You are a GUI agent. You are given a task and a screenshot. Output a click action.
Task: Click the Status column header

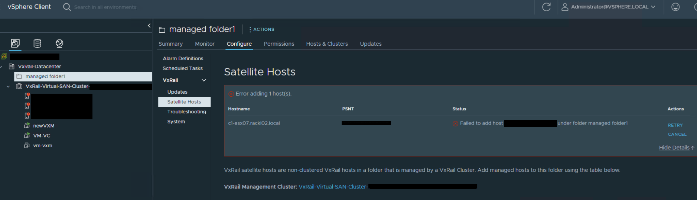coord(459,109)
